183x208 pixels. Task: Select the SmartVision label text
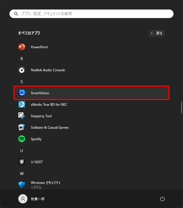pos(40,93)
